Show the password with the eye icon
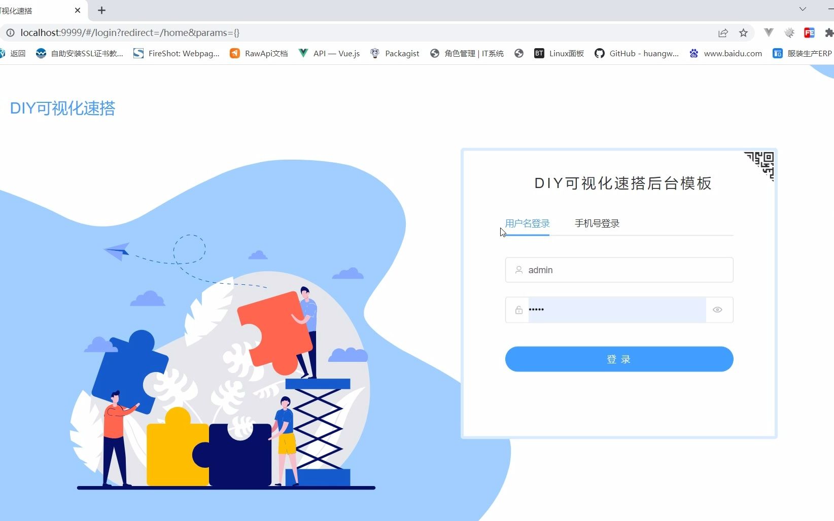 717,310
